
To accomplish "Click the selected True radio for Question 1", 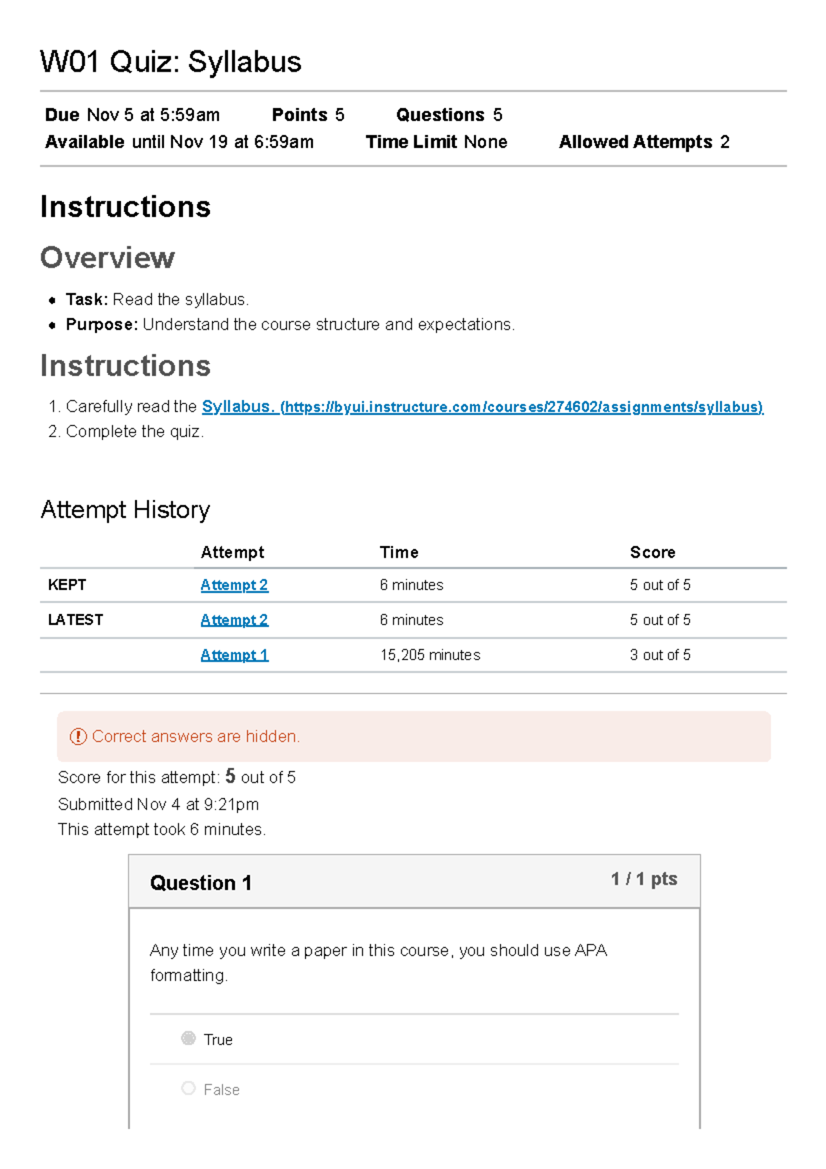I will coord(188,1040).
